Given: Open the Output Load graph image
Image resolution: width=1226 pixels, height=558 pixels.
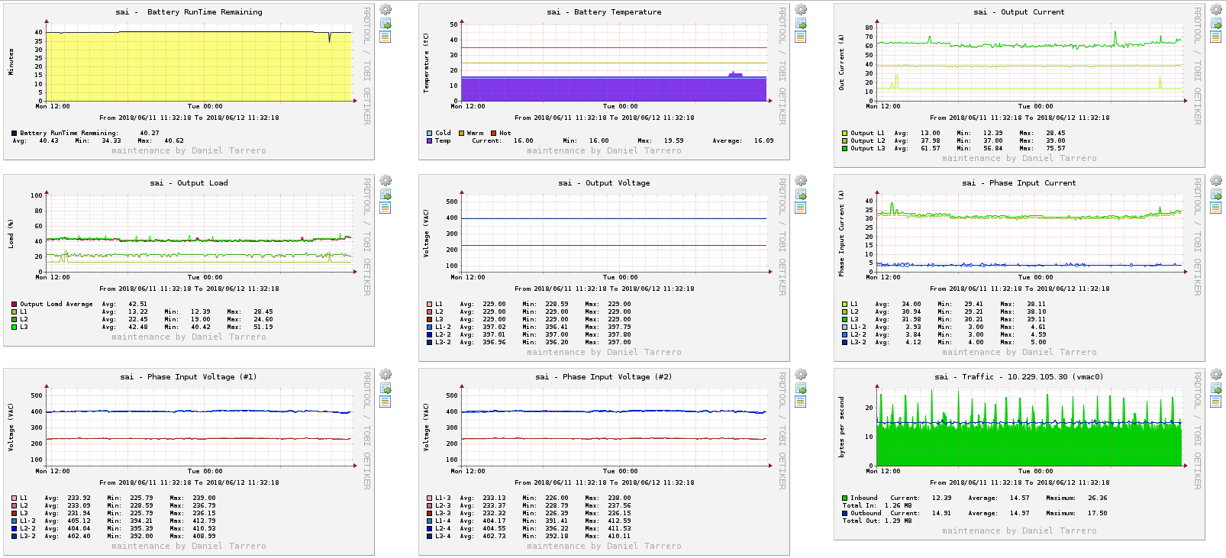Looking at the screenshot, I should pyautogui.click(x=189, y=260).
